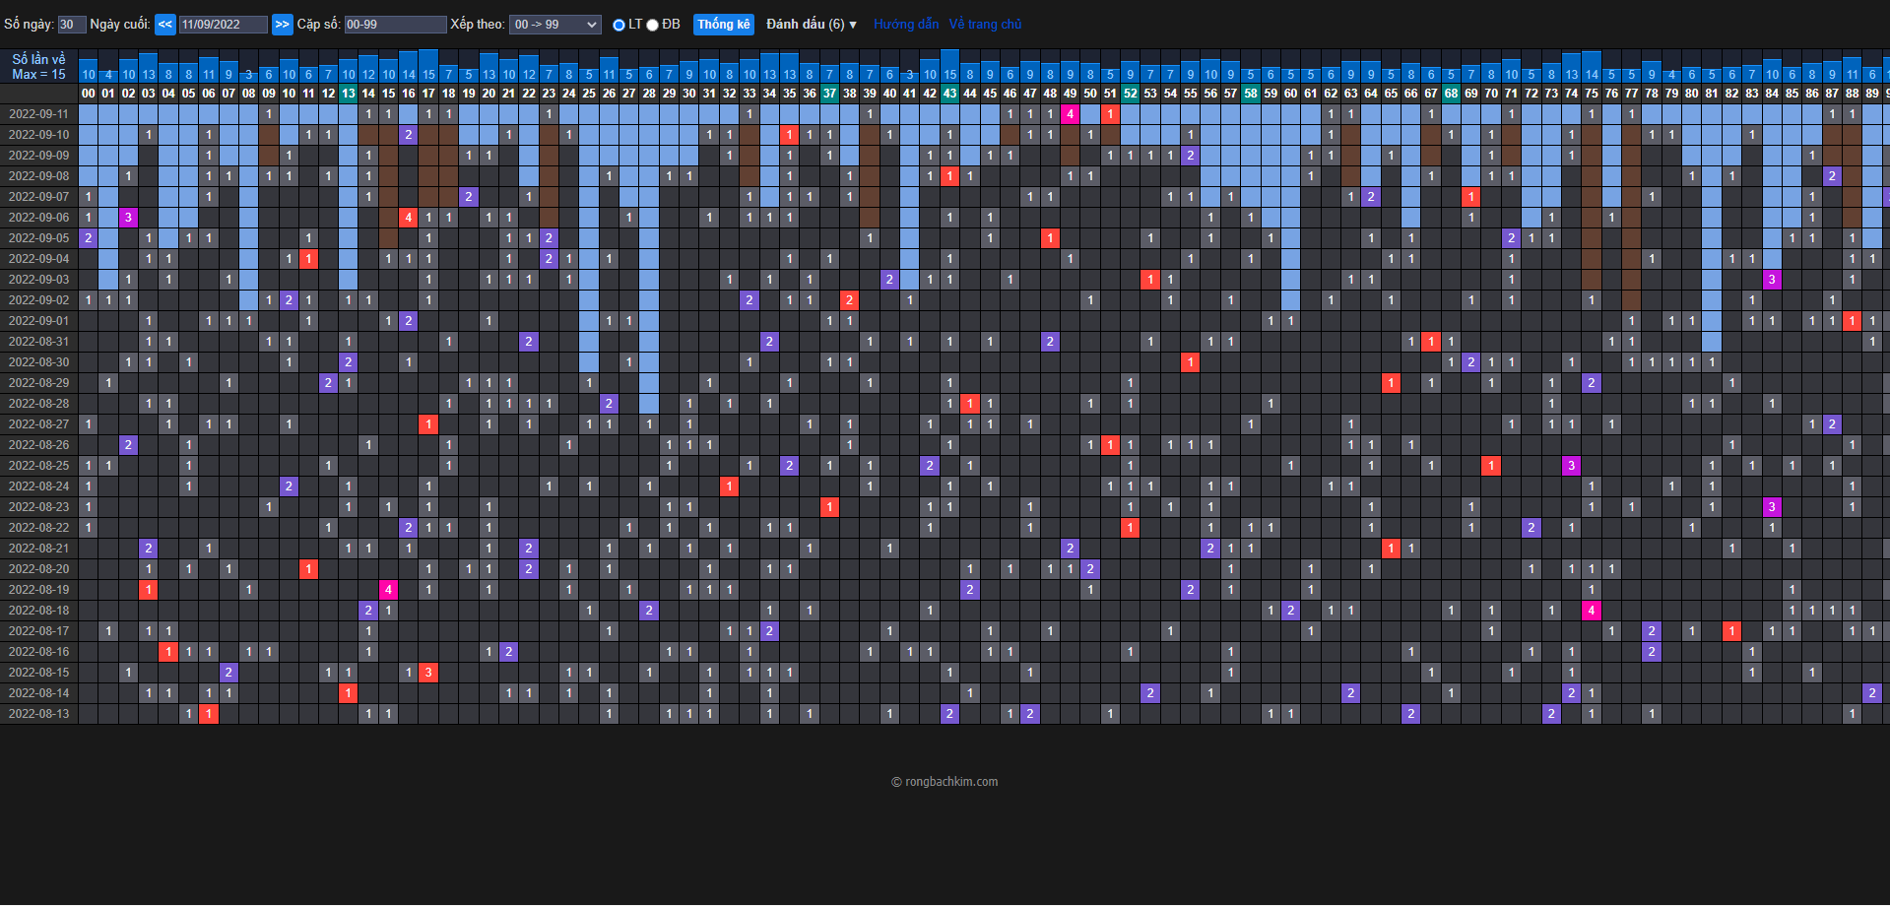Viewport: 1890px width, 906px height.
Task: Click the Thống kê button
Action: point(724,25)
